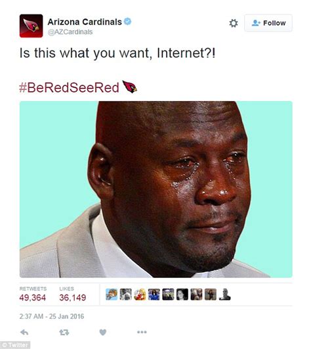Retweet using the retweet arrows icon

coord(64,333)
